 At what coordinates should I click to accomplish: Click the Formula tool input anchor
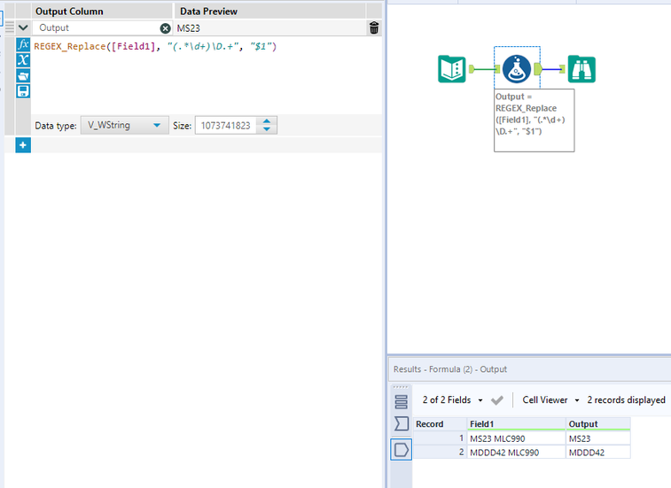pos(497,69)
